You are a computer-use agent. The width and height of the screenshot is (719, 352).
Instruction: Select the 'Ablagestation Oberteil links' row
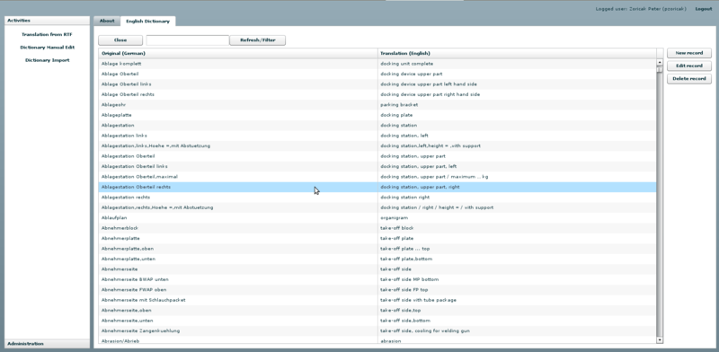point(377,166)
